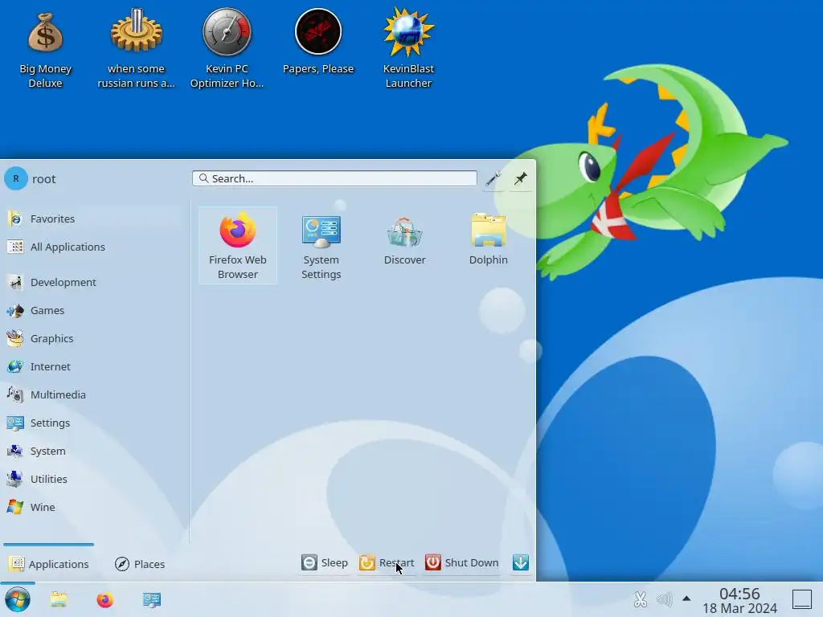The image size is (823, 617).
Task: Launch Firefox from the taskbar
Action: (105, 599)
